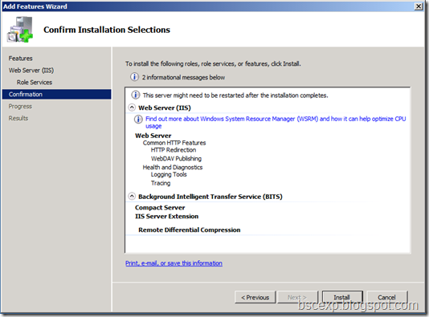The image size is (429, 317).
Task: Click the Progress step in sidebar
Action: [20, 106]
